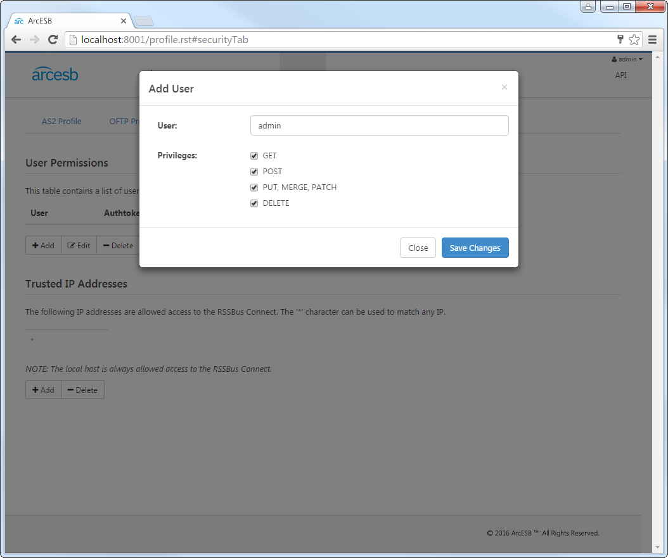Image resolution: width=668 pixels, height=558 pixels.
Task: Open a new browser tab
Action: point(144,21)
